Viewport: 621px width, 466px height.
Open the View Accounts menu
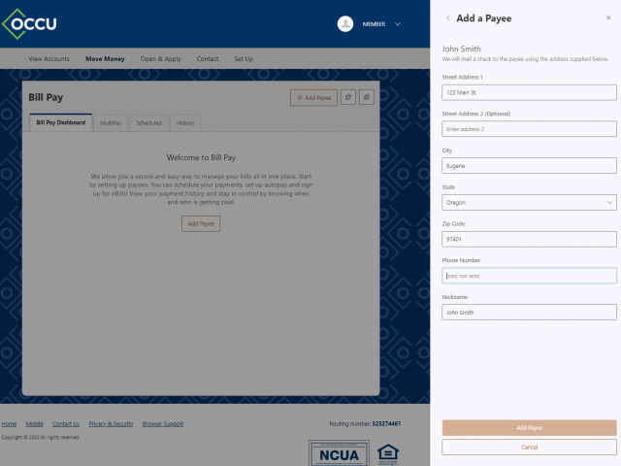(49, 59)
